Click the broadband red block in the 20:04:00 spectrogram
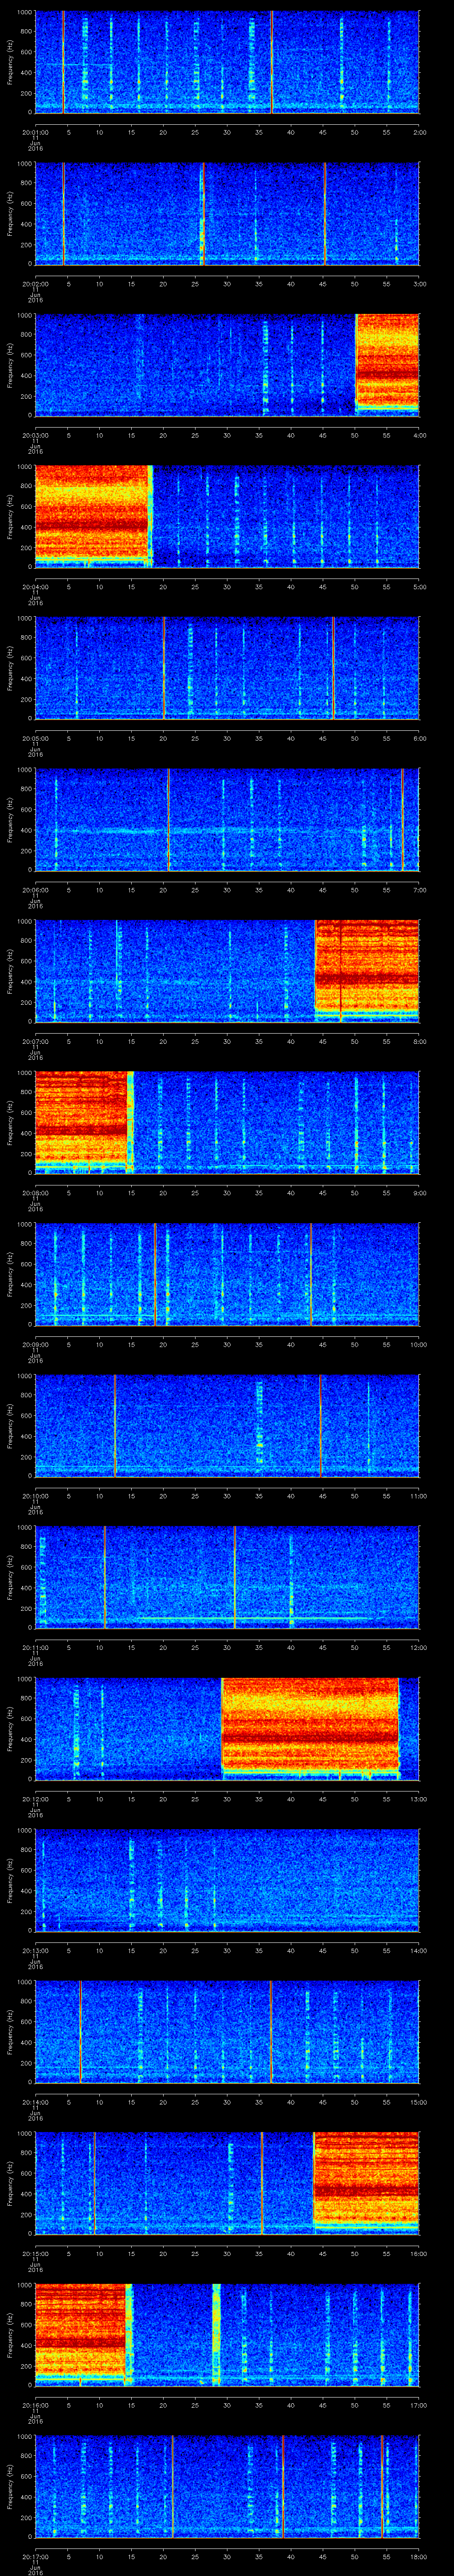This screenshot has height=2576, width=454. tap(92, 515)
